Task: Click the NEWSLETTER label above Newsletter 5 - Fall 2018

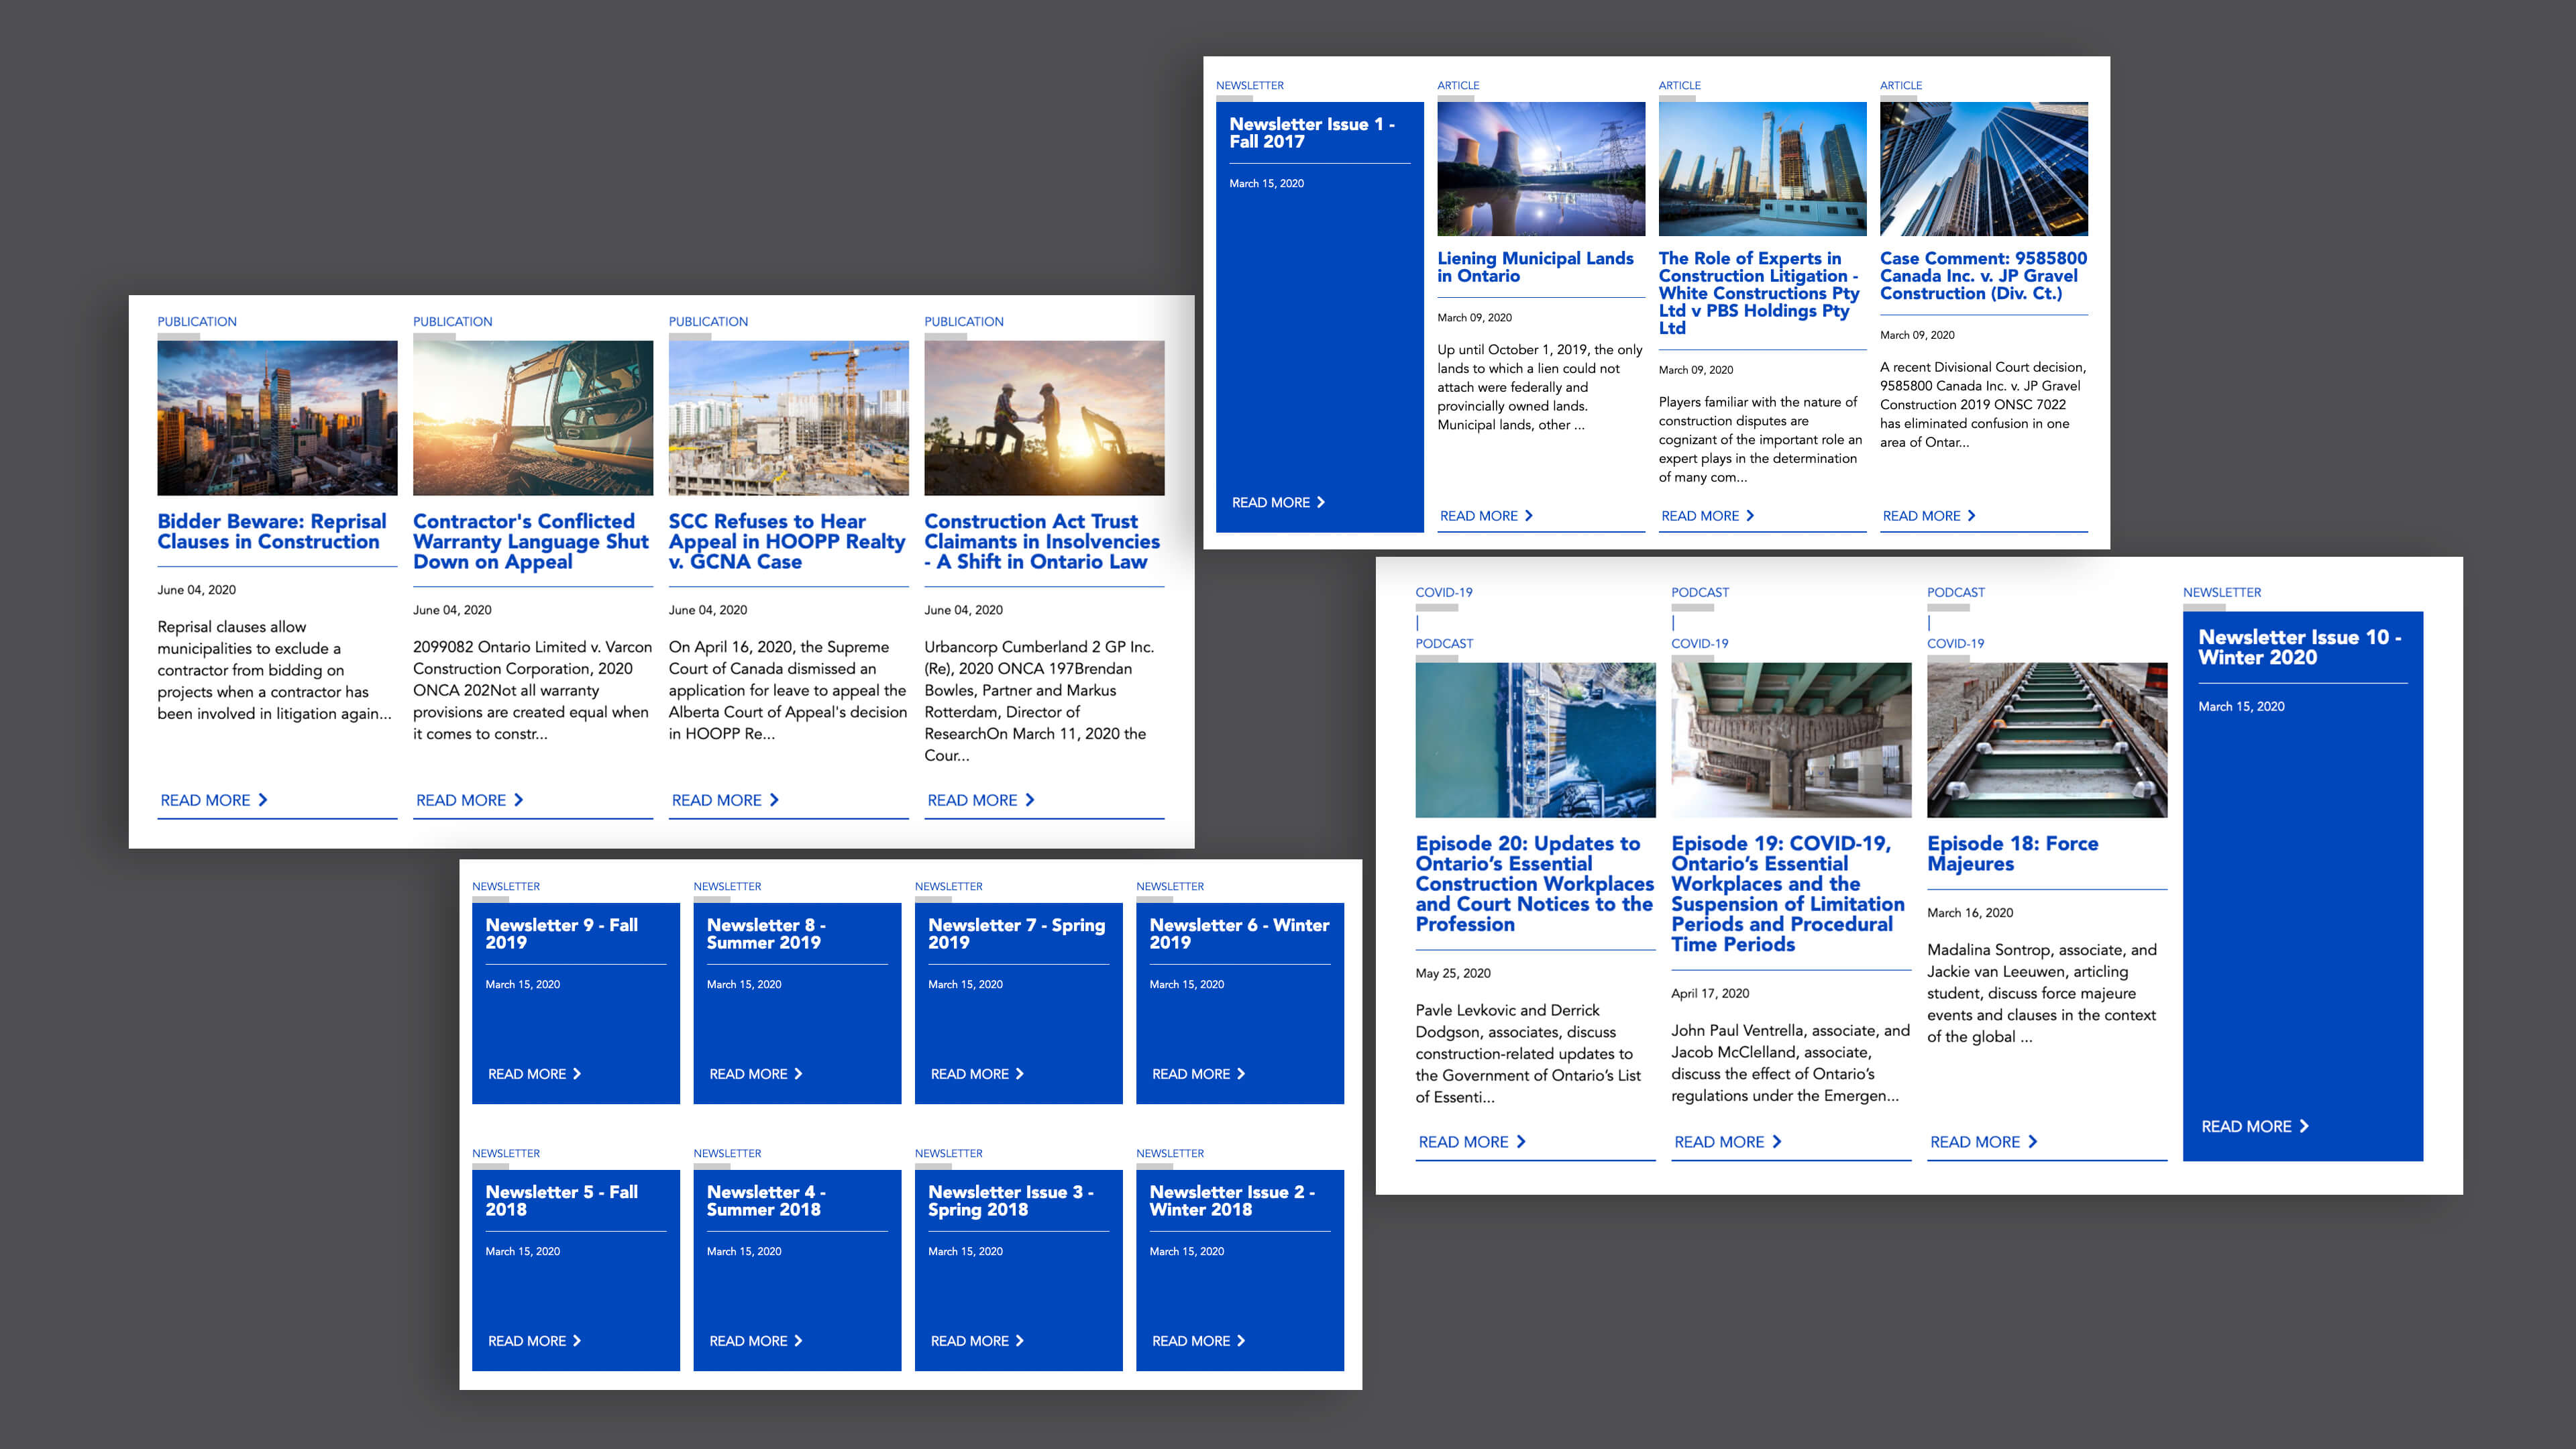Action: (506, 1153)
